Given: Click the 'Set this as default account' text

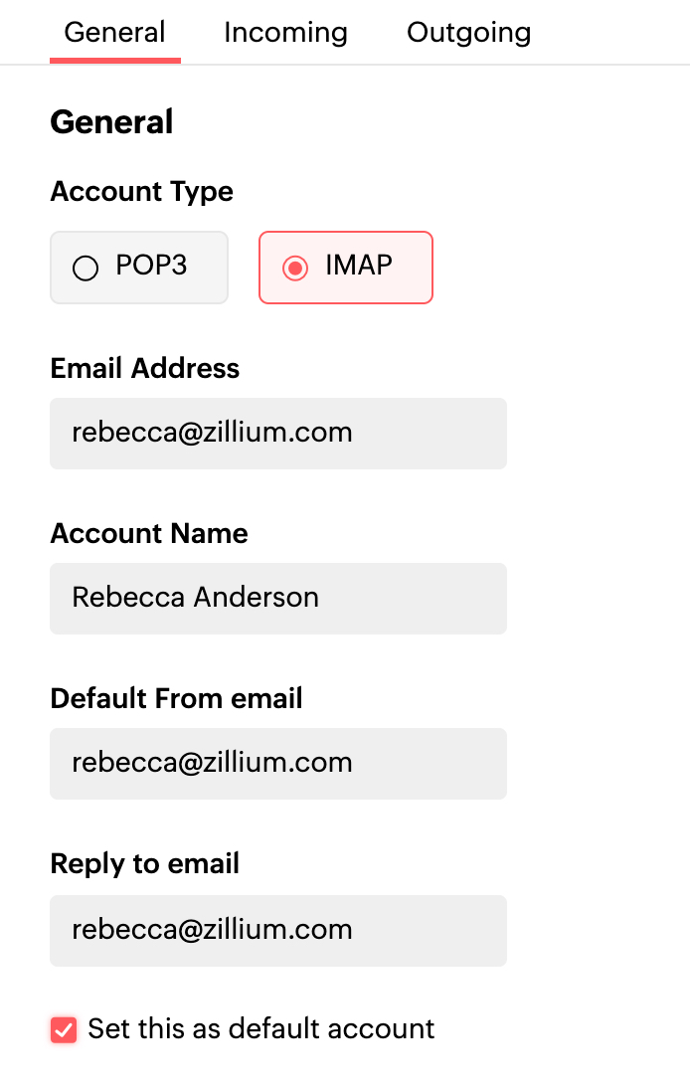Looking at the screenshot, I should (x=260, y=1028).
